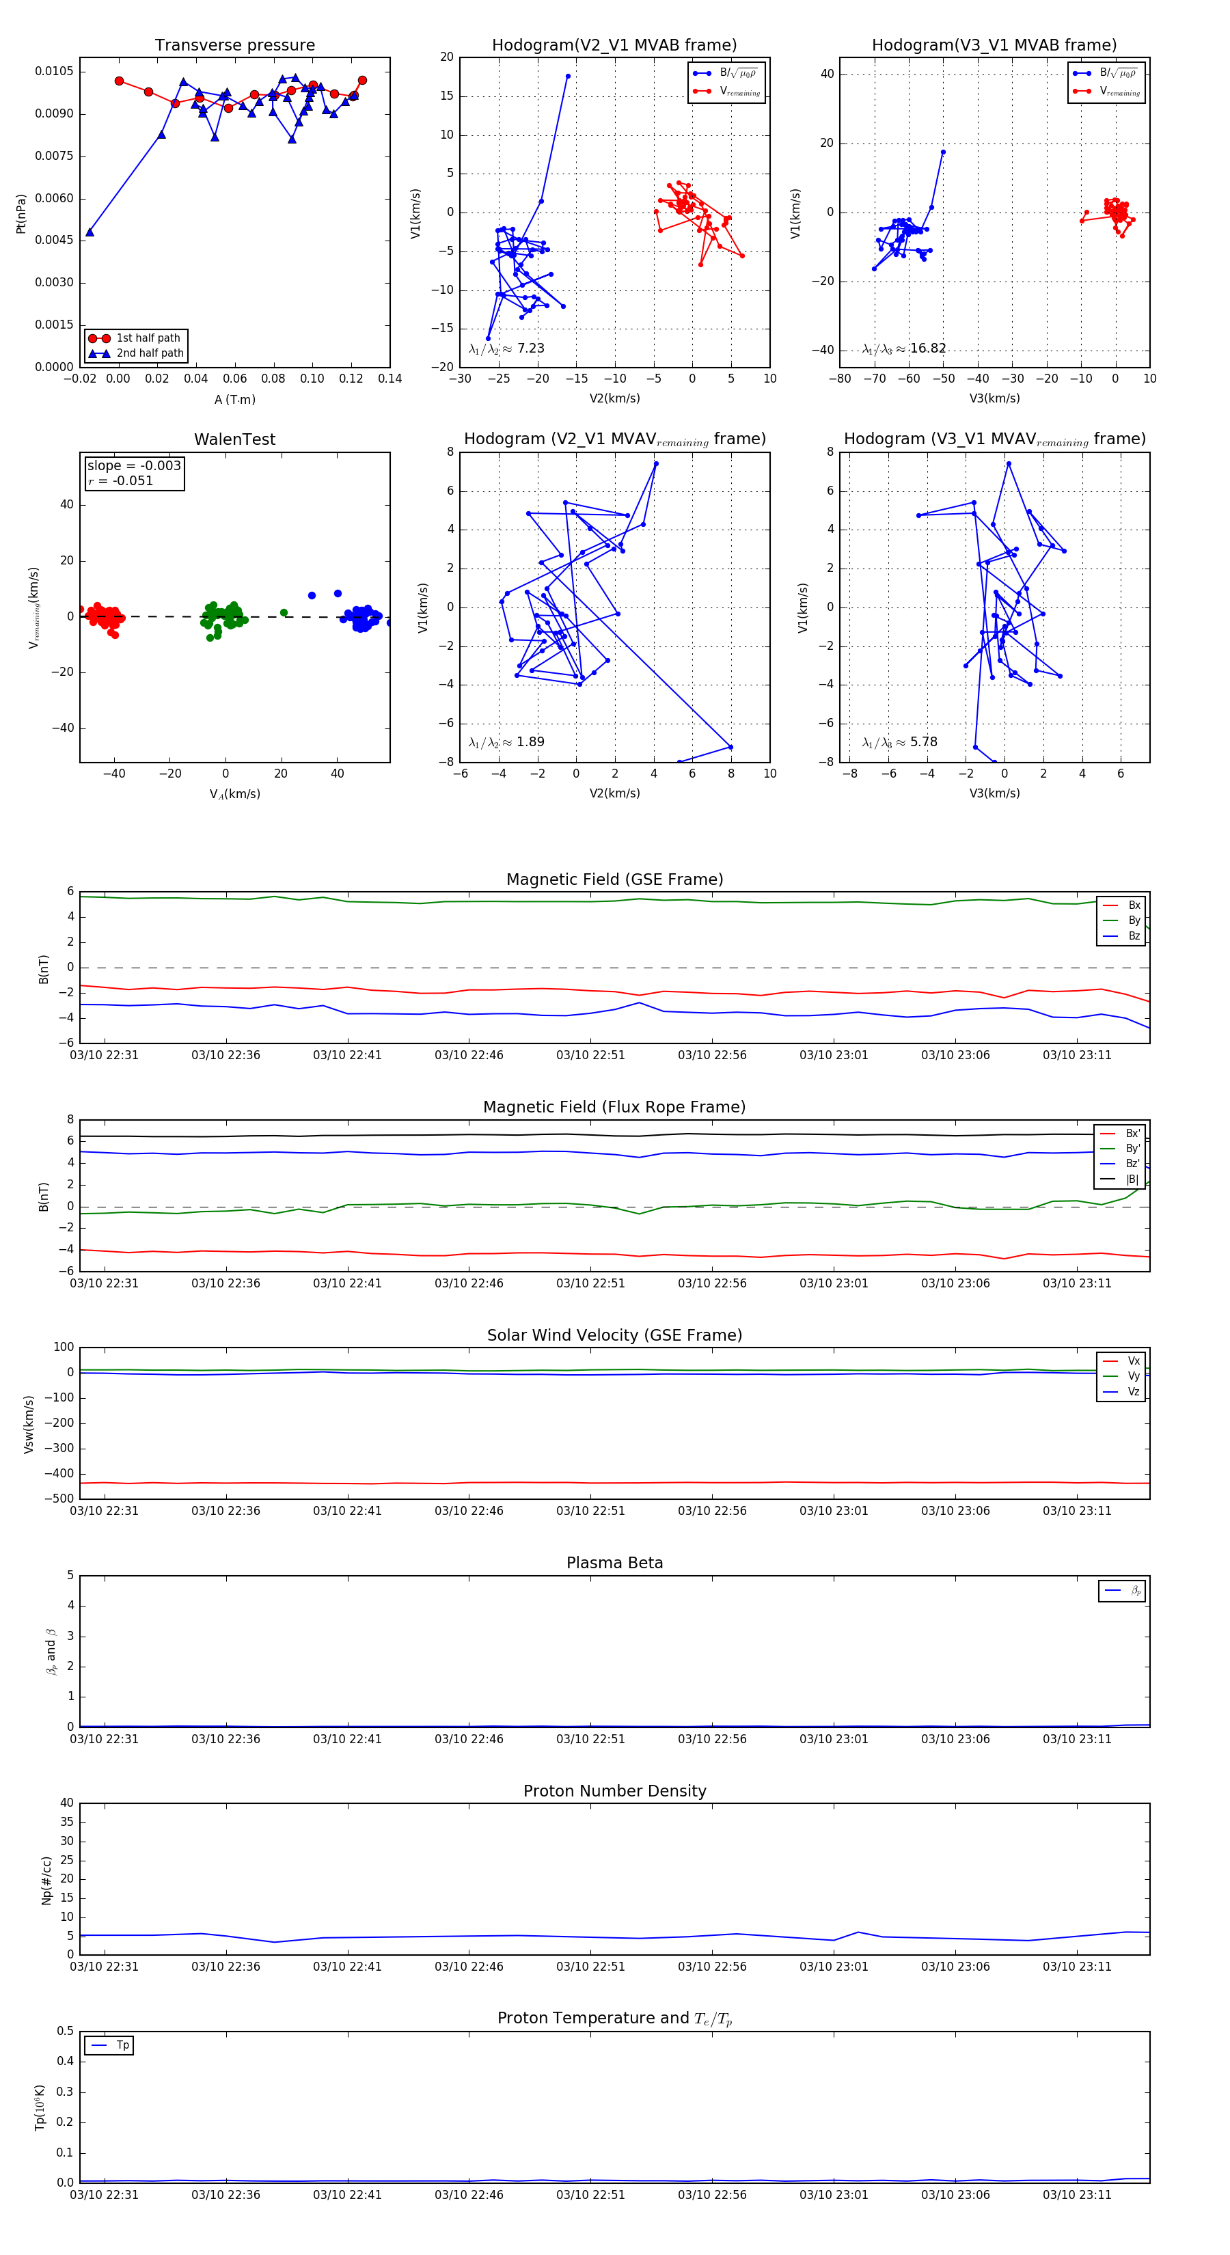Click the 'Pt(nPa)' y-axis label

[x=21, y=213]
